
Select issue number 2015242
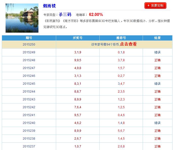29,107
